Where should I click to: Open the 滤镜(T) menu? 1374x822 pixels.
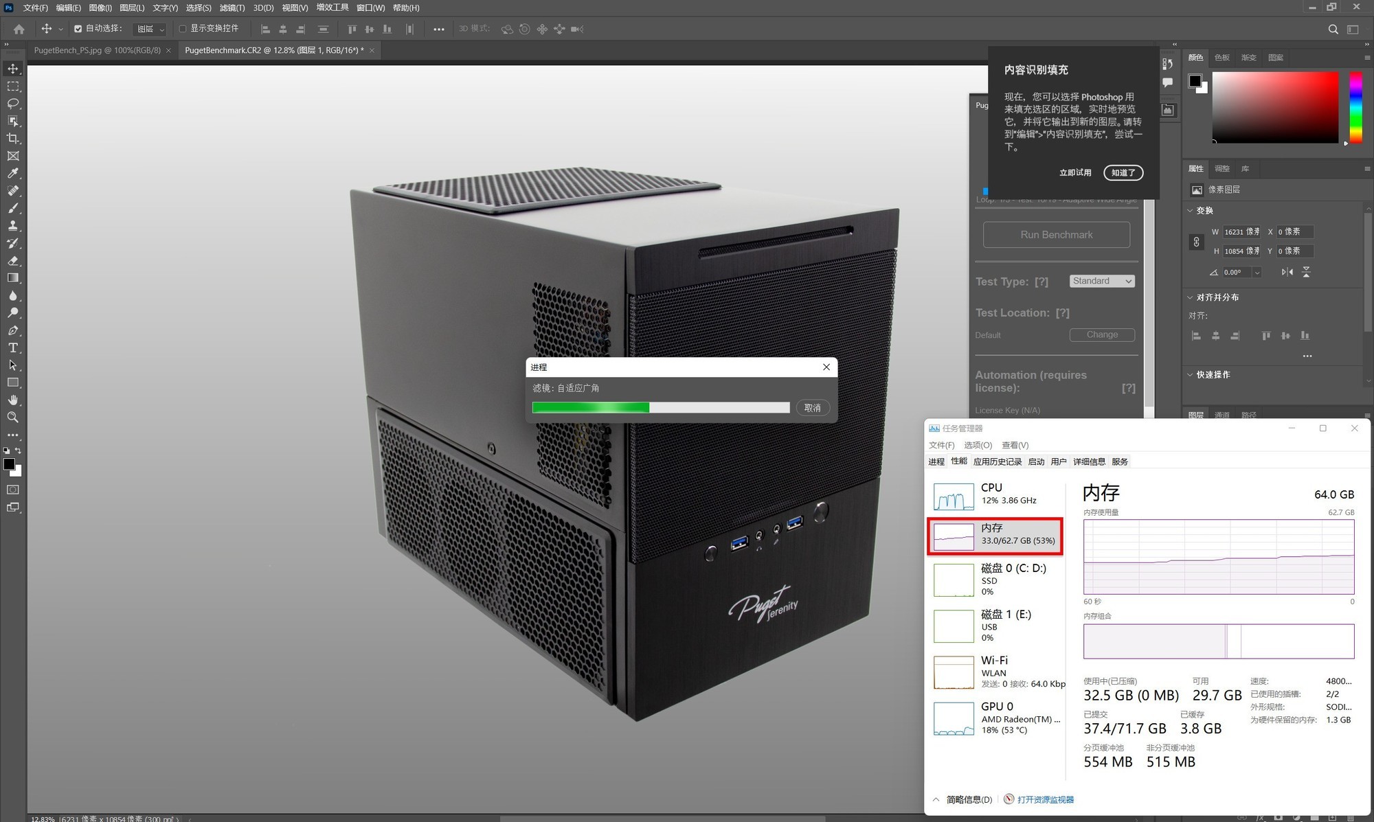coord(232,8)
